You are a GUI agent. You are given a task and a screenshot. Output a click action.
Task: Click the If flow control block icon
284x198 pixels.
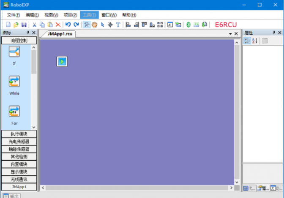(14, 52)
